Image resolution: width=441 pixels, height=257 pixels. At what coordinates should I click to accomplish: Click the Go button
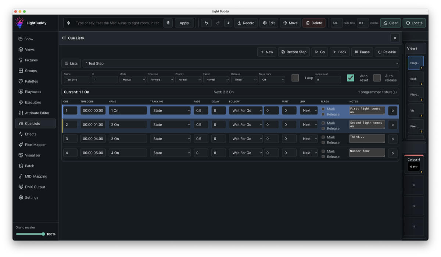[x=320, y=52]
